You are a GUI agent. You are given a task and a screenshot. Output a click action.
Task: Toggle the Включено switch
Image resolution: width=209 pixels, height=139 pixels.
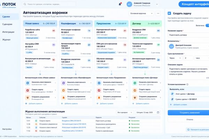coord(207,25)
